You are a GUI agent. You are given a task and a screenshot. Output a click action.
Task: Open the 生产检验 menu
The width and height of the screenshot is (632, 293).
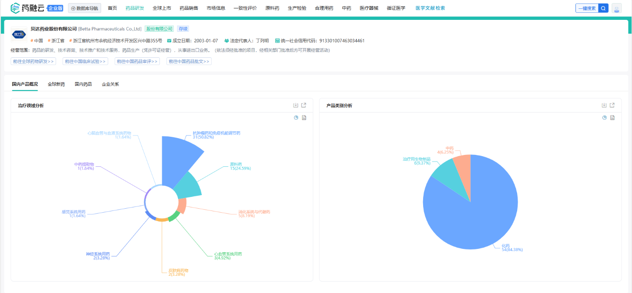pyautogui.click(x=297, y=8)
